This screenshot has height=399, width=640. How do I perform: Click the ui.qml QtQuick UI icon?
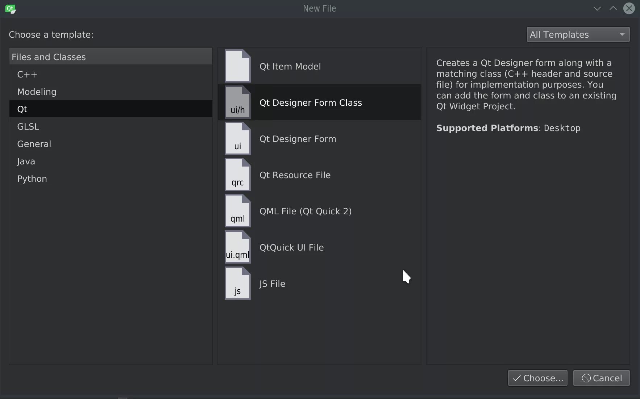click(237, 247)
